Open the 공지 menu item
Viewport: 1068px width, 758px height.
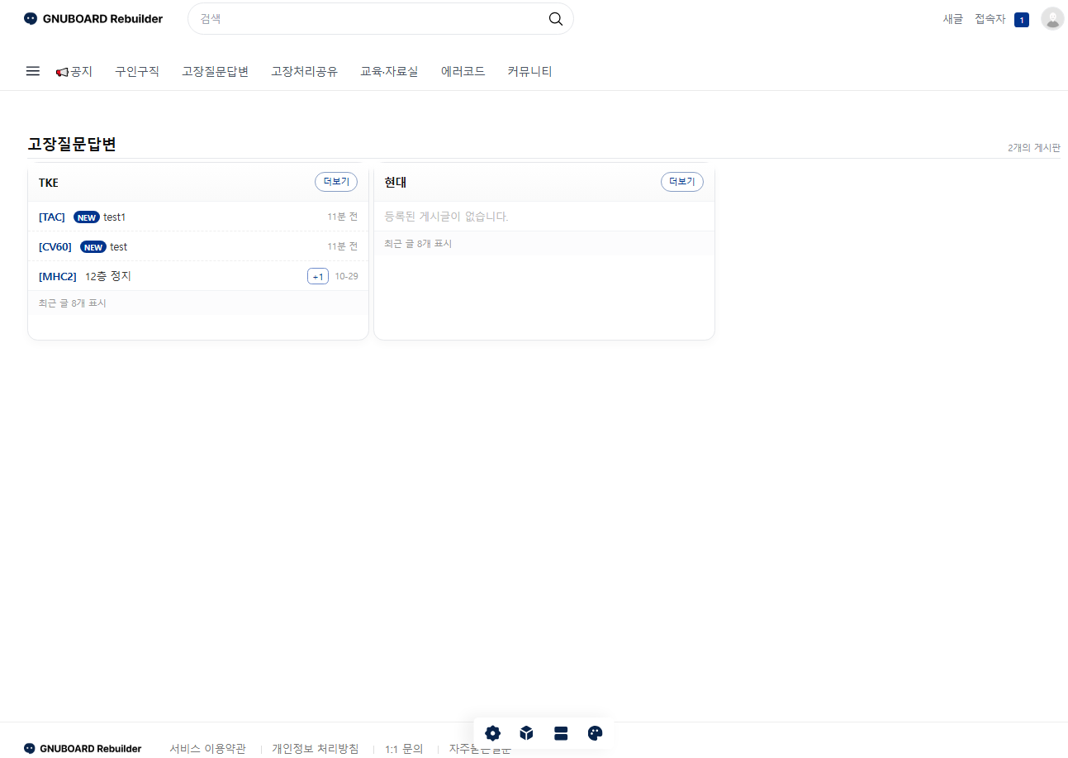coord(74,72)
